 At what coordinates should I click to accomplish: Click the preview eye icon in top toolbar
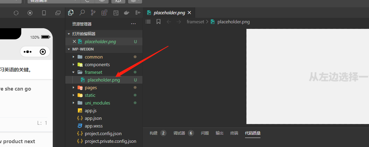pyautogui.click(x=102, y=1)
